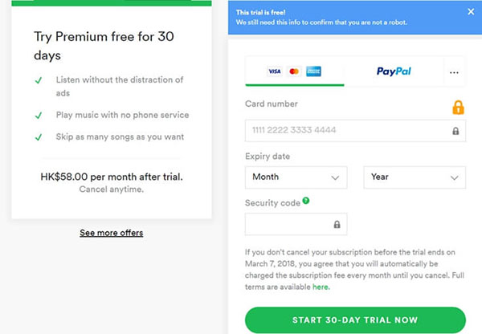Viewport: 482px width, 334px height.
Task: Open the Year expiry dropdown
Action: pyautogui.click(x=415, y=177)
